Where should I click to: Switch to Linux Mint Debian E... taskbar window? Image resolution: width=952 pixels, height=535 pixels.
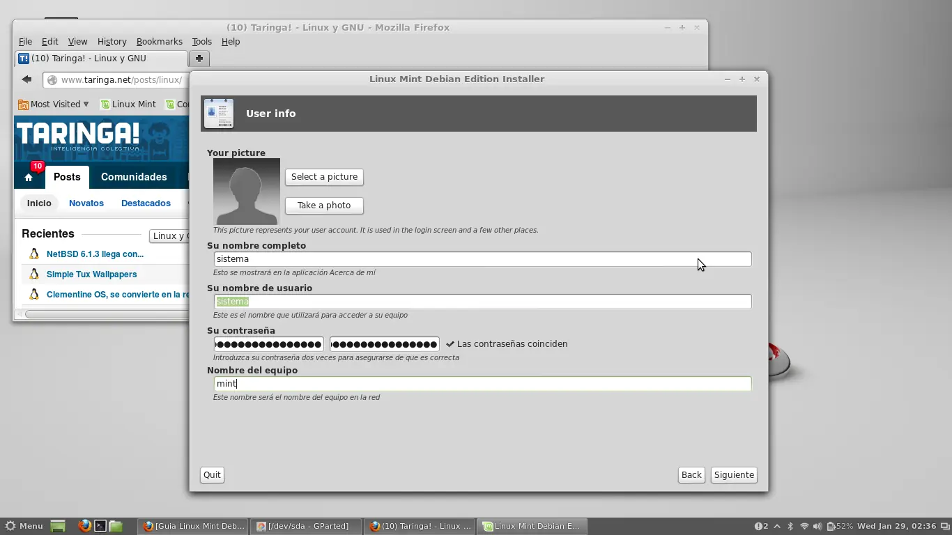(x=533, y=526)
